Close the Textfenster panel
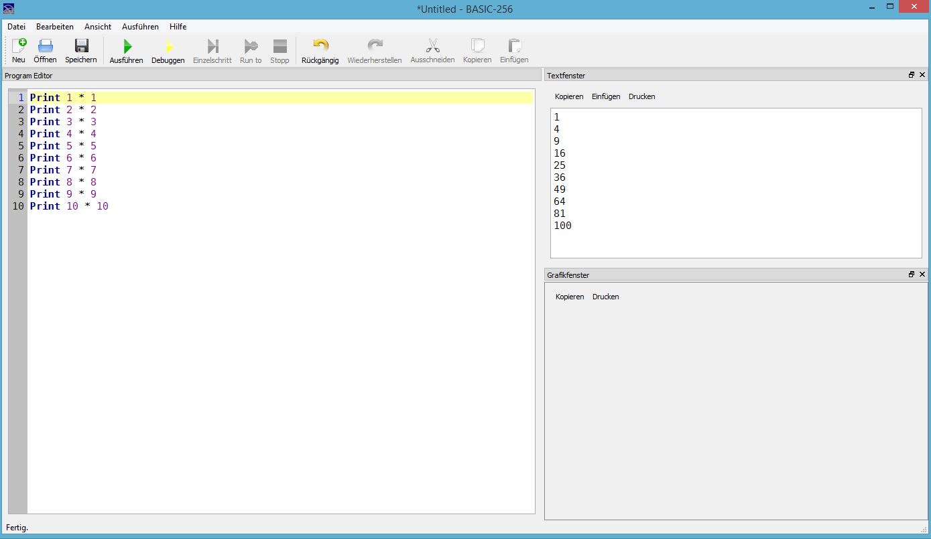Image resolution: width=931 pixels, height=539 pixels. [922, 75]
